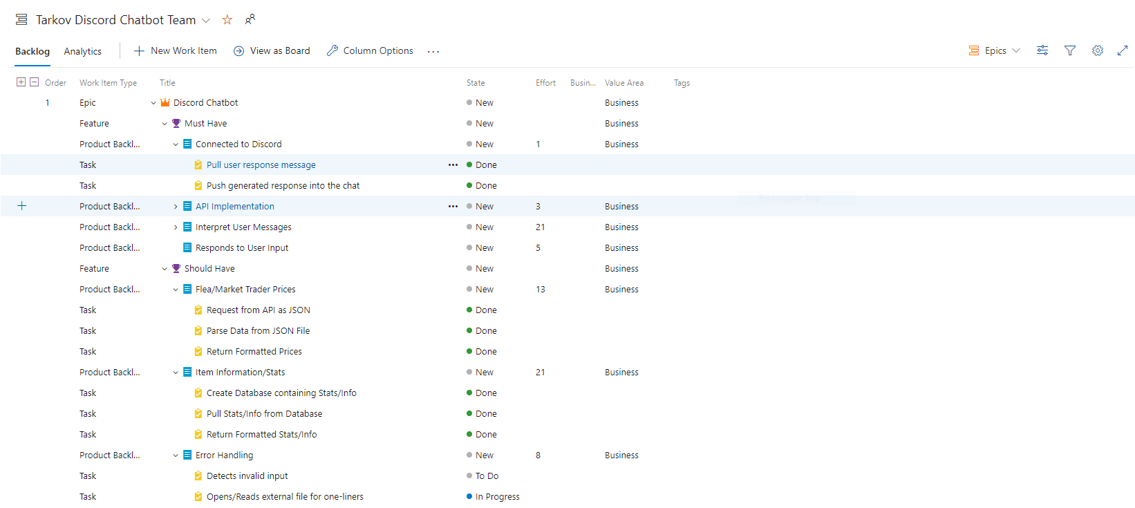The width and height of the screenshot is (1135, 508).
Task: Open Column Options
Action: [x=370, y=50]
